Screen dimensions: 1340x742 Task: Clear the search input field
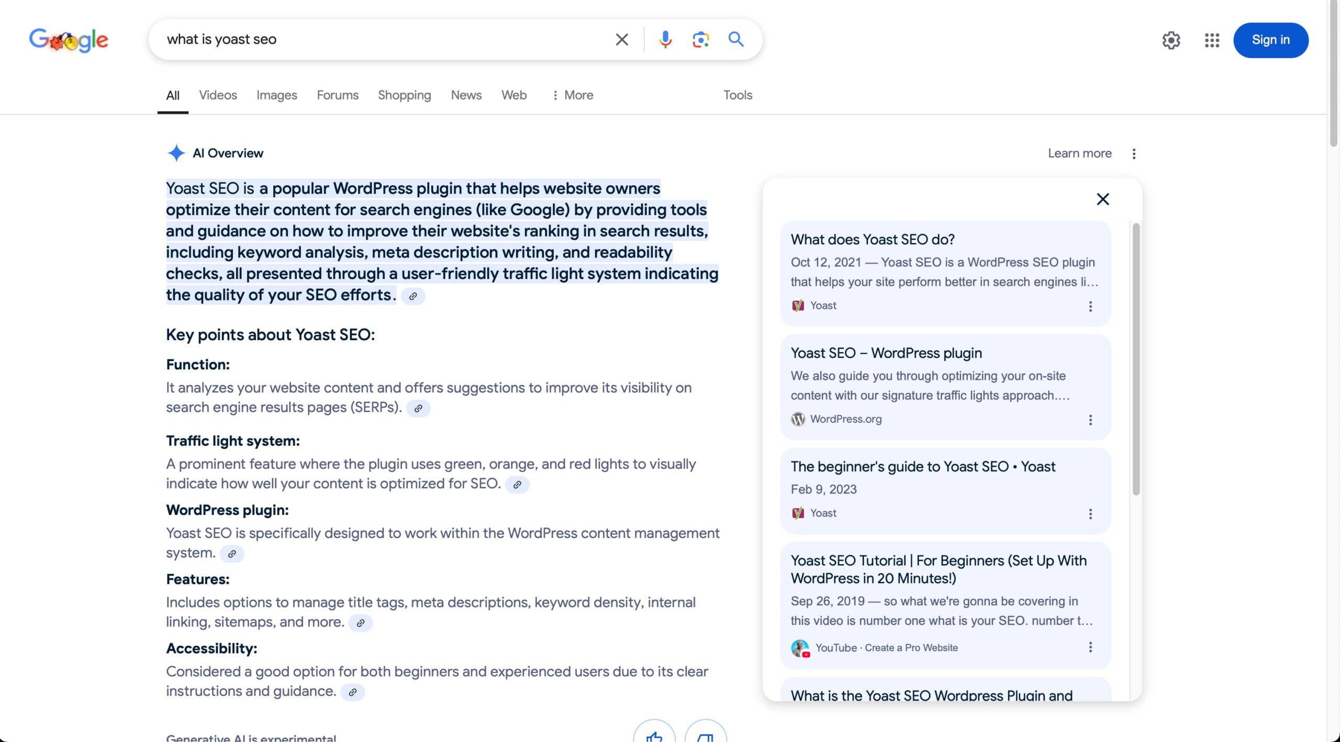[x=621, y=39]
